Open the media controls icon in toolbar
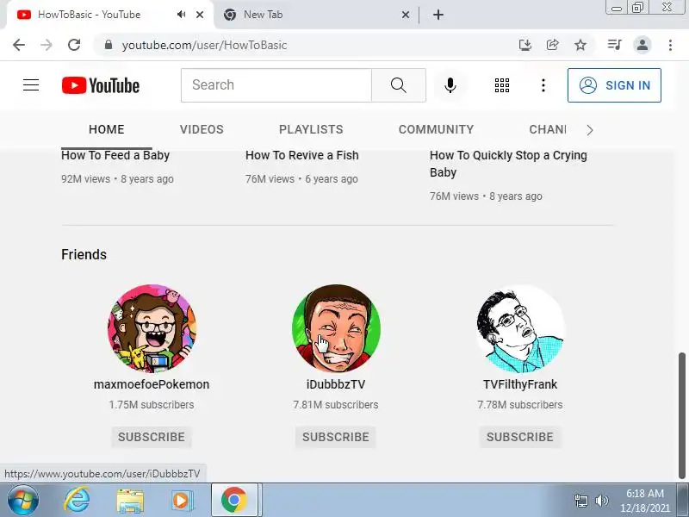The image size is (689, 517). coord(614,45)
